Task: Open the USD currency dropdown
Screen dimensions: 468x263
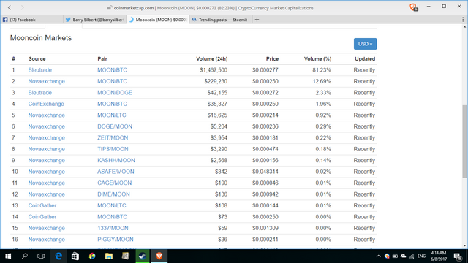Action: [365, 44]
